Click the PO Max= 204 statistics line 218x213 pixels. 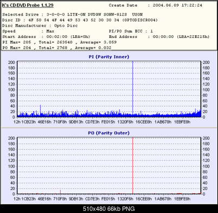[57, 48]
